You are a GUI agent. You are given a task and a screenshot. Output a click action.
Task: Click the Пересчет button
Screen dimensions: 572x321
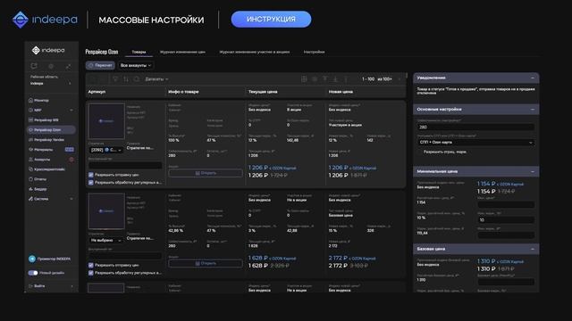(100, 65)
